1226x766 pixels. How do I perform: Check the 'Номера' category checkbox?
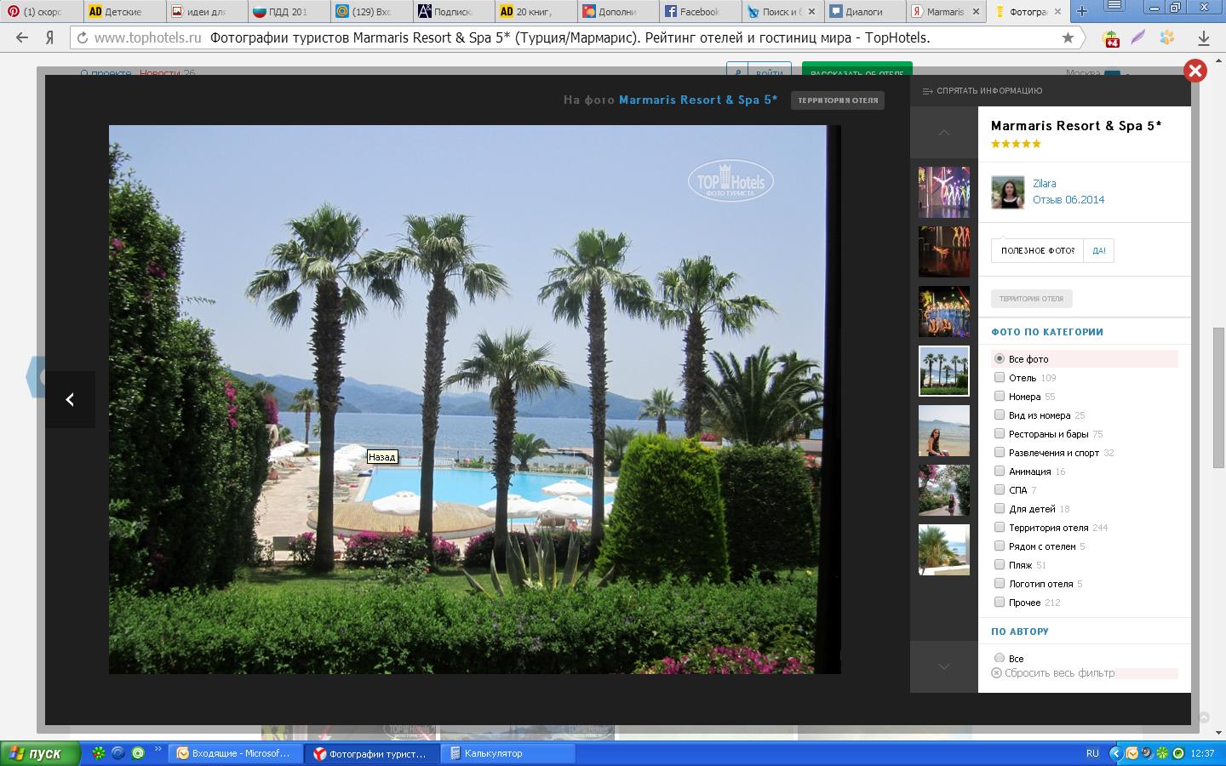point(1000,396)
